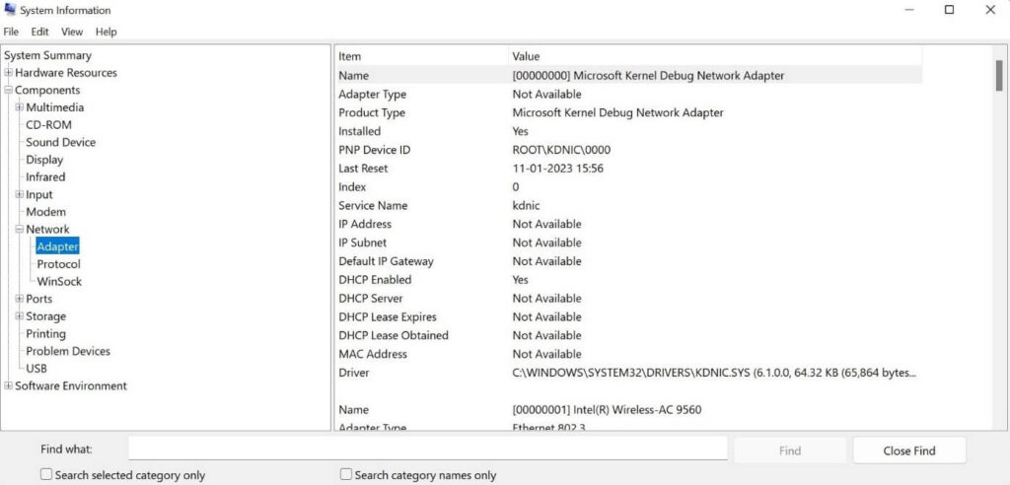Select Adapter under Network

coord(58,246)
